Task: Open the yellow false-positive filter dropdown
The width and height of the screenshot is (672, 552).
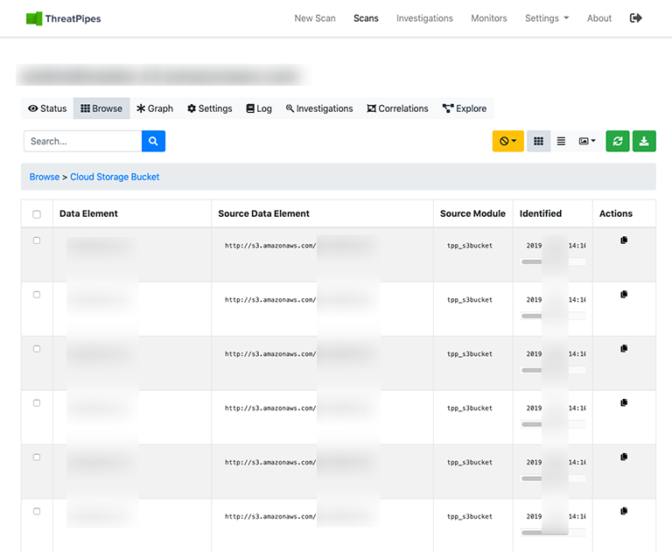Action: (507, 141)
